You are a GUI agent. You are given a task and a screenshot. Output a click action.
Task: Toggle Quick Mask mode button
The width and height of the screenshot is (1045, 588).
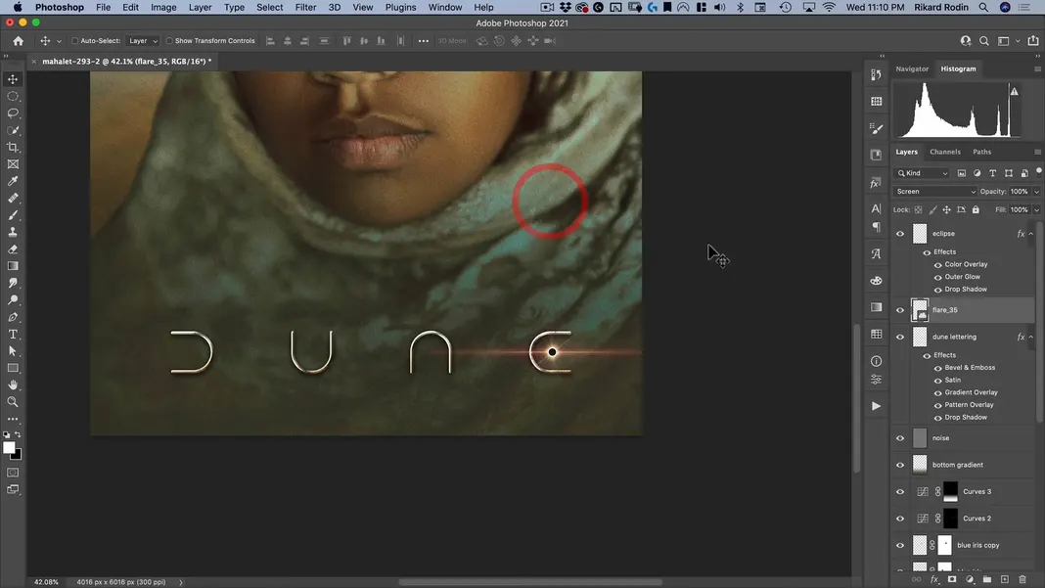click(x=13, y=473)
